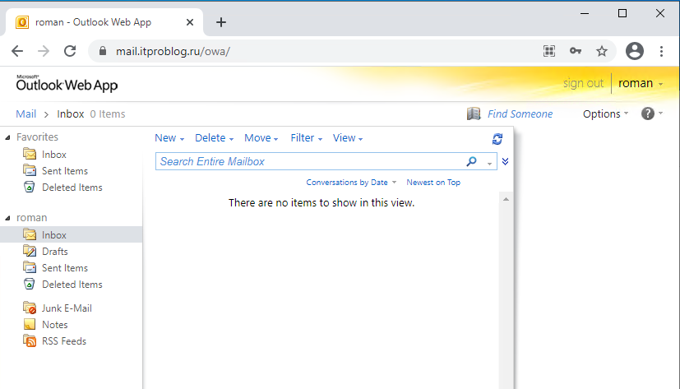This screenshot has height=389, width=680.
Task: Click the Mail breadcrumb link
Action: [25, 114]
